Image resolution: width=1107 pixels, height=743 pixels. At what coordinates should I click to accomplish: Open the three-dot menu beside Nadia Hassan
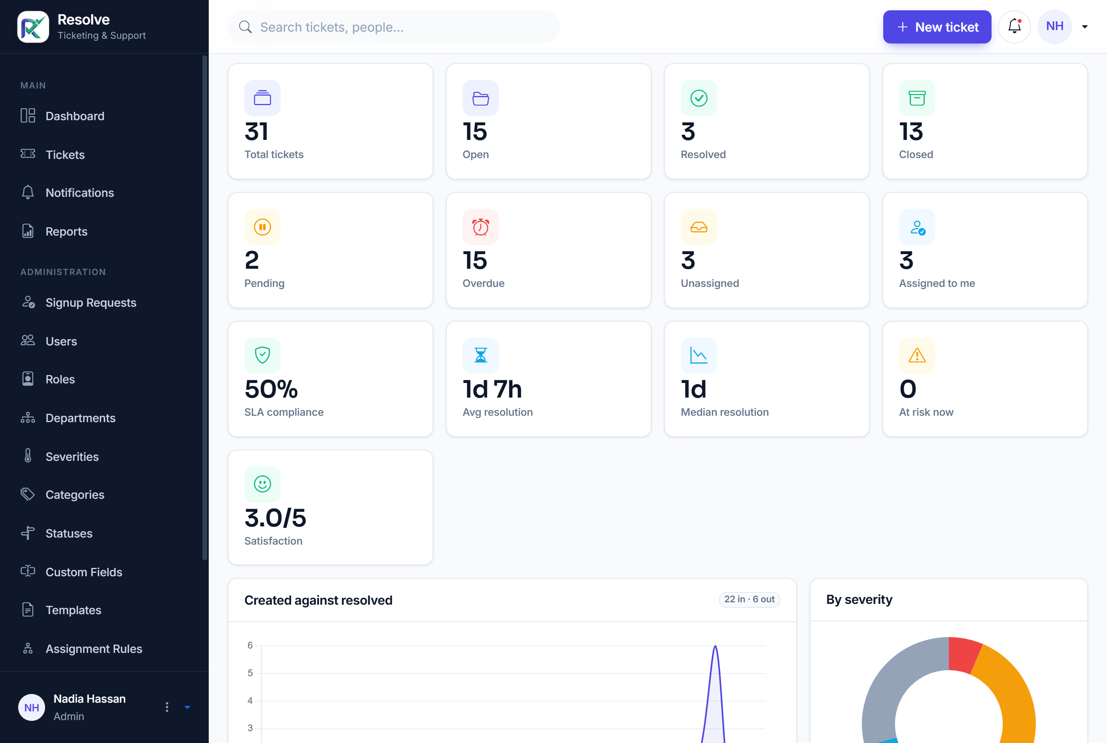[x=167, y=707]
